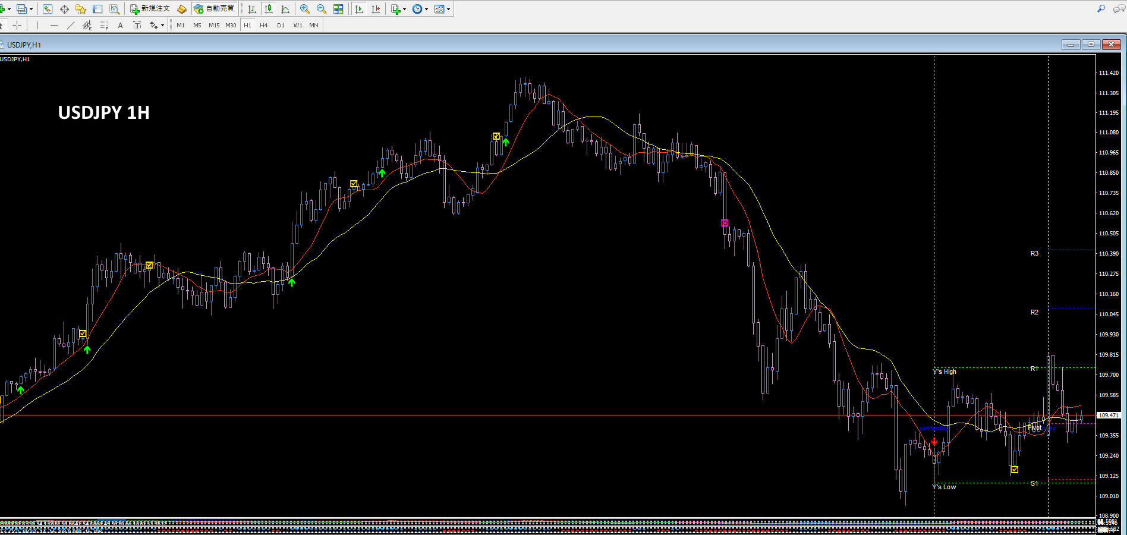Select the equidistant channel tool
This screenshot has height=535, width=1127.
coord(87,25)
